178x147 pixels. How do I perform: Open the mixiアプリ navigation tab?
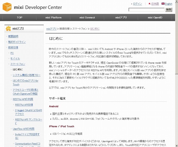point(121,18)
